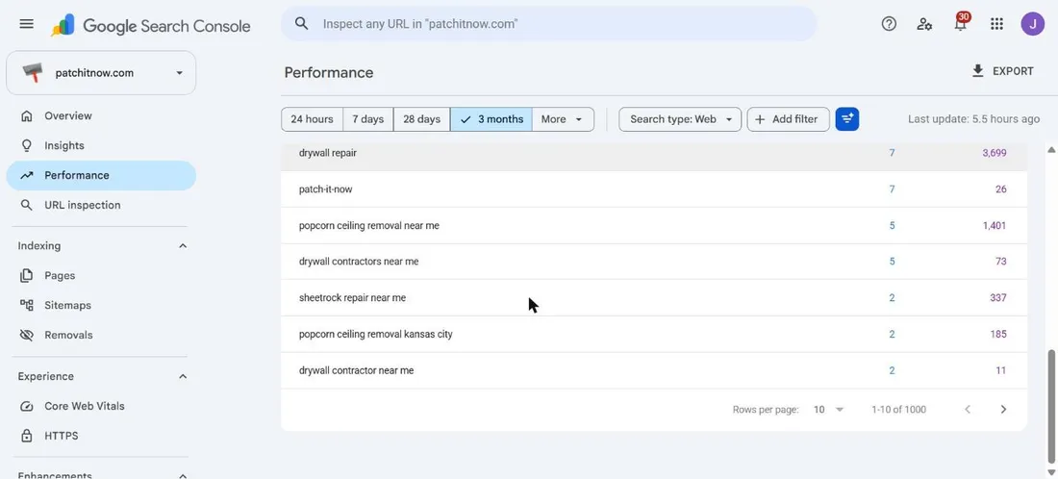Click the Insights lightbulb icon

coord(26,146)
